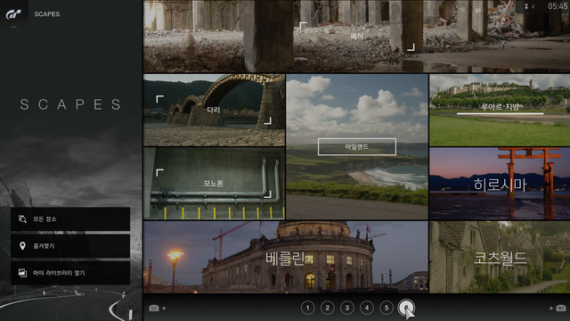The image size is (570, 321).
Task: Select the 모노톤 monotone scape tile
Action: [214, 184]
